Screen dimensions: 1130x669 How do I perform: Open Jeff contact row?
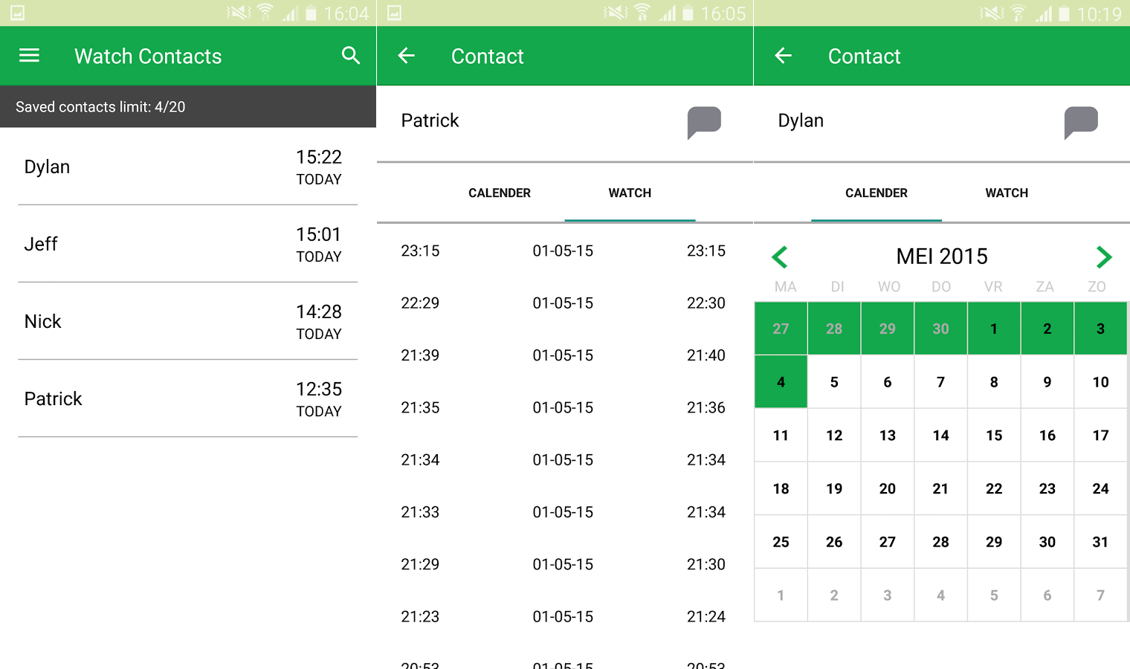[x=187, y=244]
